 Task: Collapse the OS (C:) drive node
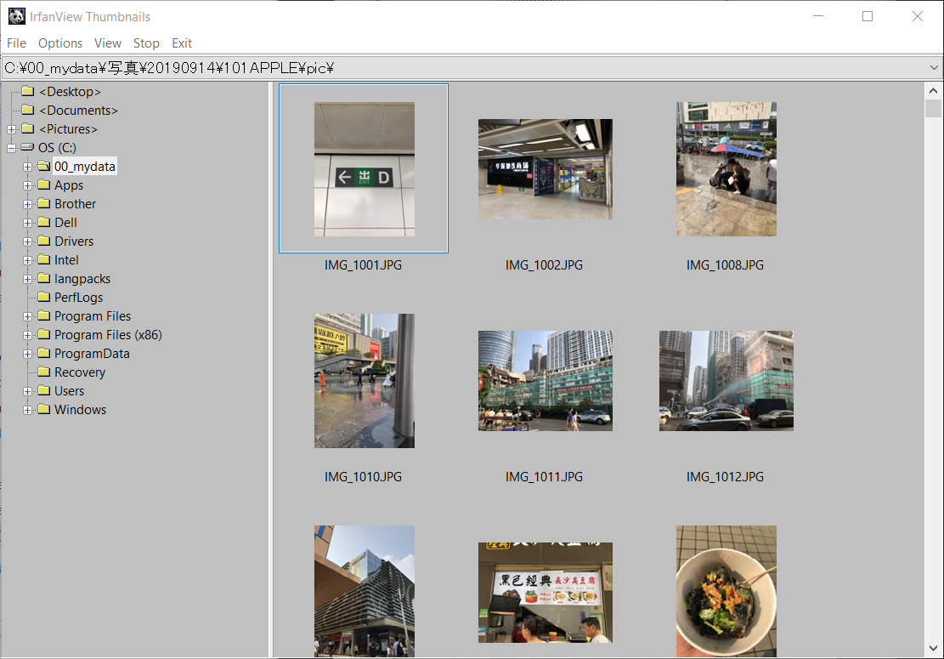point(11,148)
